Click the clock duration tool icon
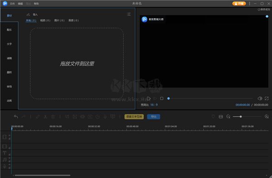Image resolution: width=272 pixels, height=178 pixels. click(97, 117)
